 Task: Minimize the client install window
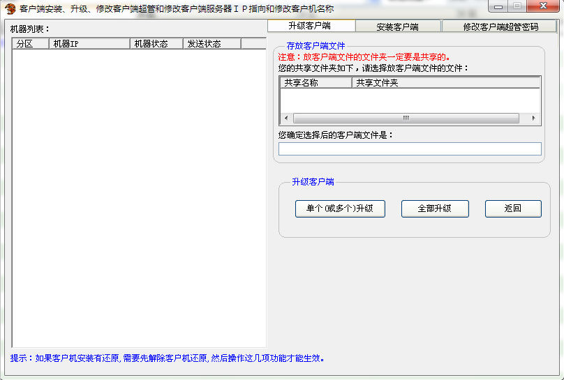[498, 6]
